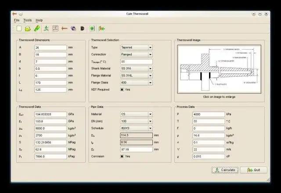
Task: Click the b dimension field showing 0.0
Action: (x=50, y=68)
